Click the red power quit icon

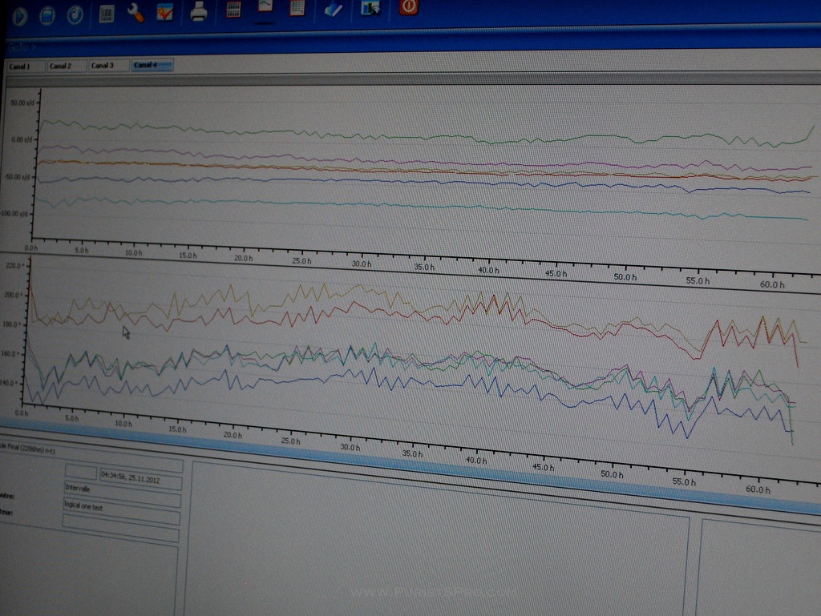[x=409, y=7]
